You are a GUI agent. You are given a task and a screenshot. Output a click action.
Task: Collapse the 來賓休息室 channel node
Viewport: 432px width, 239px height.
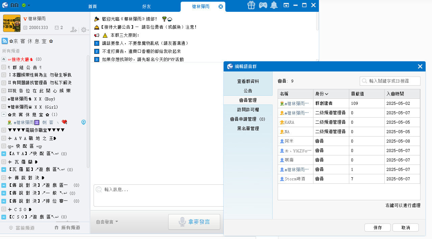[x=3, y=114]
